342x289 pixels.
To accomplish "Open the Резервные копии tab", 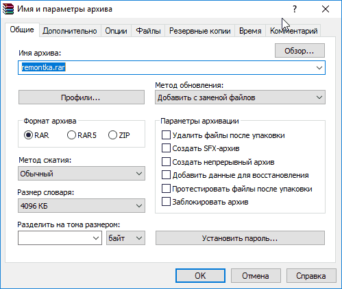I will pos(200,31).
